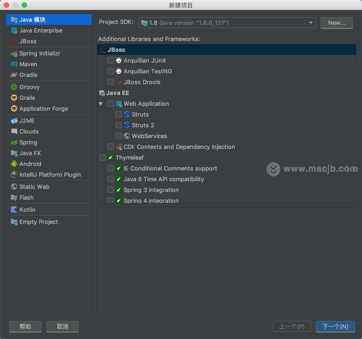Click the Struts 2 framework icon
The image size is (362, 339).
(127, 125)
